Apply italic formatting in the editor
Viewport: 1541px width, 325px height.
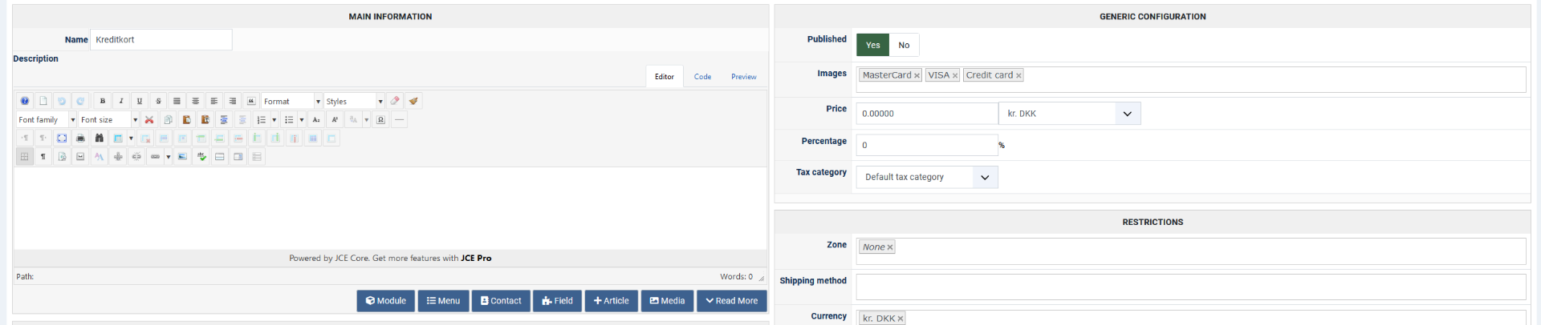pyautogui.click(x=121, y=101)
